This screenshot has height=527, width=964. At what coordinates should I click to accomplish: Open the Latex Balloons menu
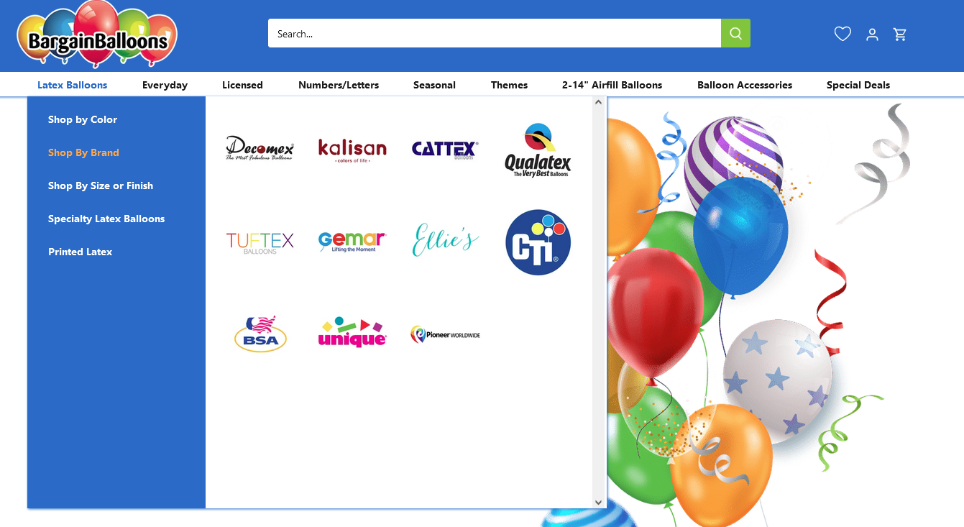tap(72, 85)
